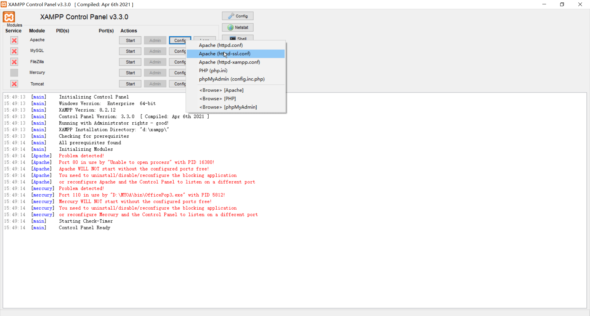Screen dimensions: 590x316
Task: Click the Apache module label
Action: pos(37,40)
